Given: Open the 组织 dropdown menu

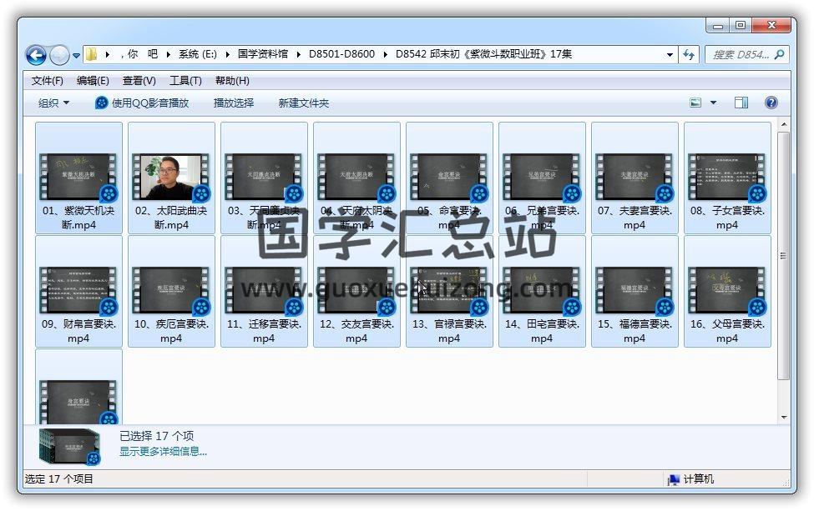Looking at the screenshot, I should tap(53, 103).
